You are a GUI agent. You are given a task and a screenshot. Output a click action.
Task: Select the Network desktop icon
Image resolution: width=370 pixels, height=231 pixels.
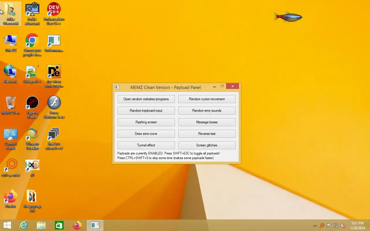coord(11,74)
